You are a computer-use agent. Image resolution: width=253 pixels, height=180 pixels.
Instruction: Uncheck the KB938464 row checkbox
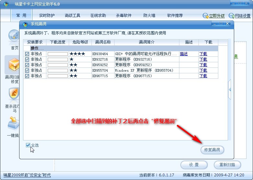(27, 54)
